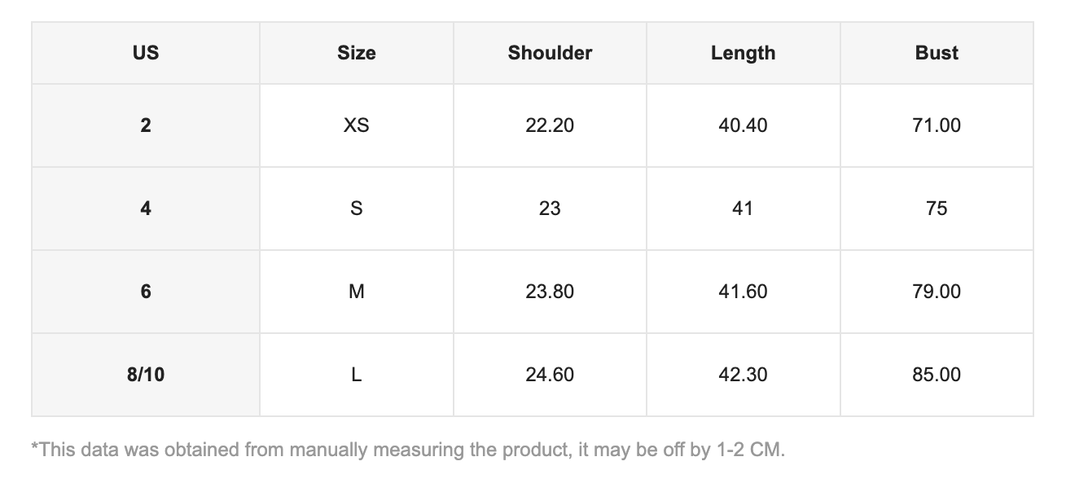The width and height of the screenshot is (1088, 492).
Task: Select US size 6 row label
Action: (x=146, y=292)
